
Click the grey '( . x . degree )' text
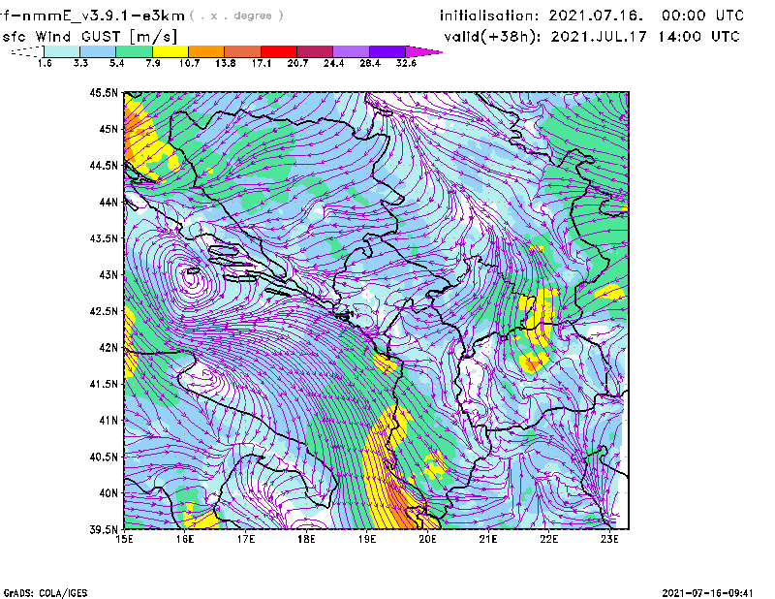[x=236, y=16]
